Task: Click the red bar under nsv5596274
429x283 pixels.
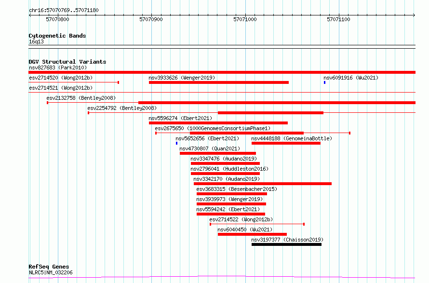Action: click(218, 123)
